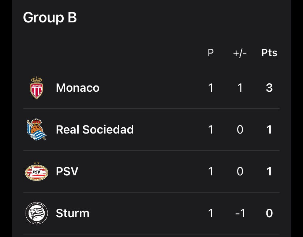Select PSV's points value
Screen dimensions: 303x237
[x=269, y=171]
